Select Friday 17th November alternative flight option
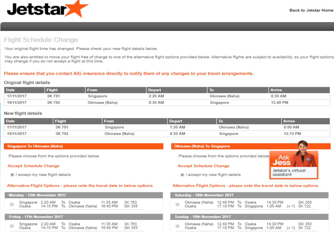The width and height of the screenshot is (334, 232). pos(12,226)
